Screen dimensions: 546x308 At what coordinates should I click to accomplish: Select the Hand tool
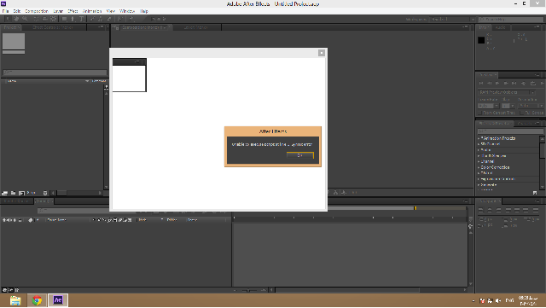(16, 19)
